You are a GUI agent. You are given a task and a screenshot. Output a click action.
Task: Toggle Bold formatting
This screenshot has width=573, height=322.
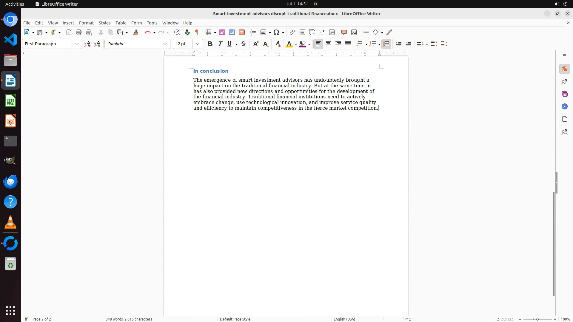(210, 44)
